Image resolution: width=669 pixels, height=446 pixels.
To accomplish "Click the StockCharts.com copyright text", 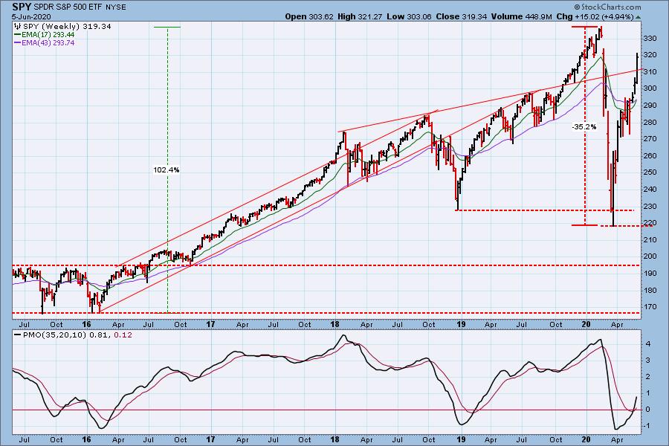I will (607, 7).
